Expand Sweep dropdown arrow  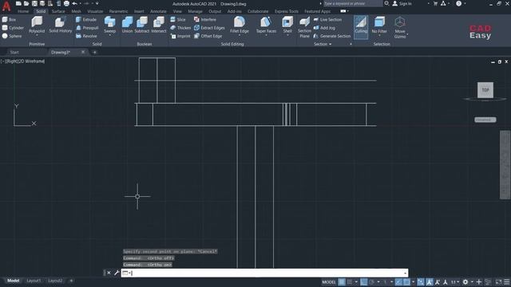point(110,35)
